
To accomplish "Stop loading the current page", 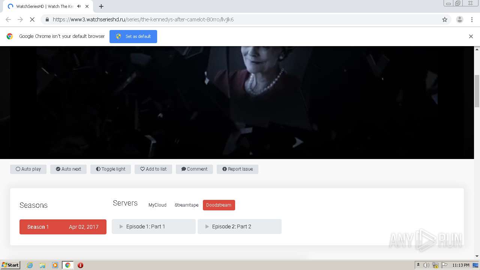I will (x=32, y=19).
